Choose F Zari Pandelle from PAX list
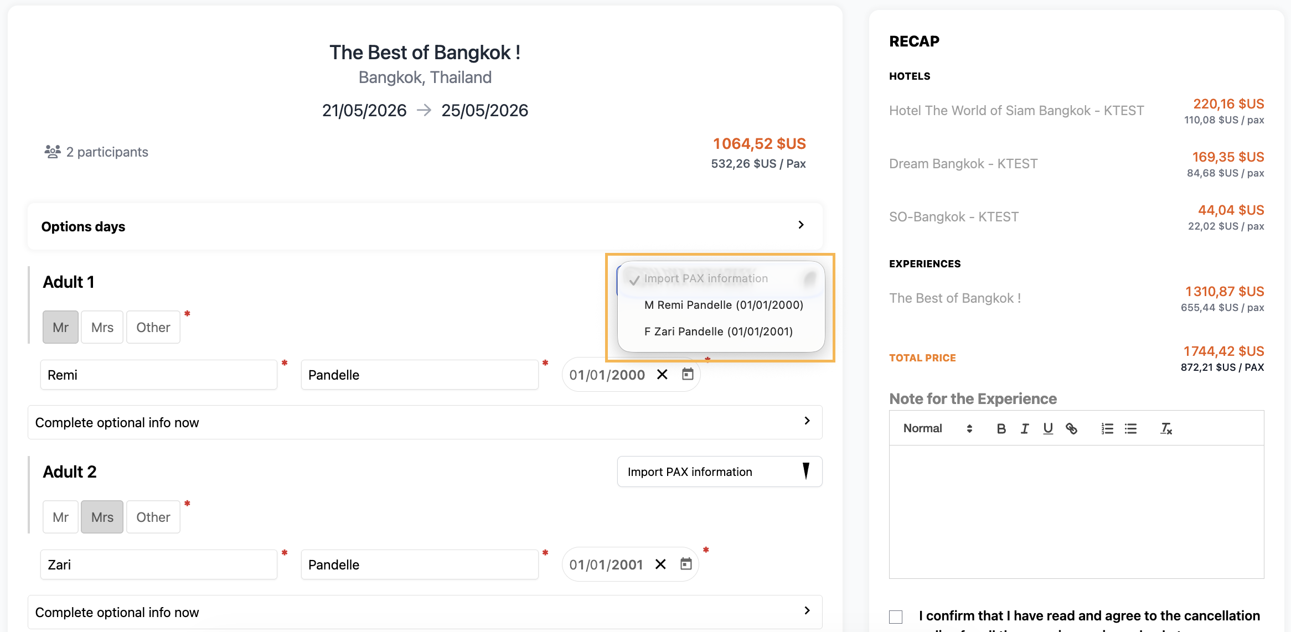The width and height of the screenshot is (1291, 632). [x=718, y=331]
